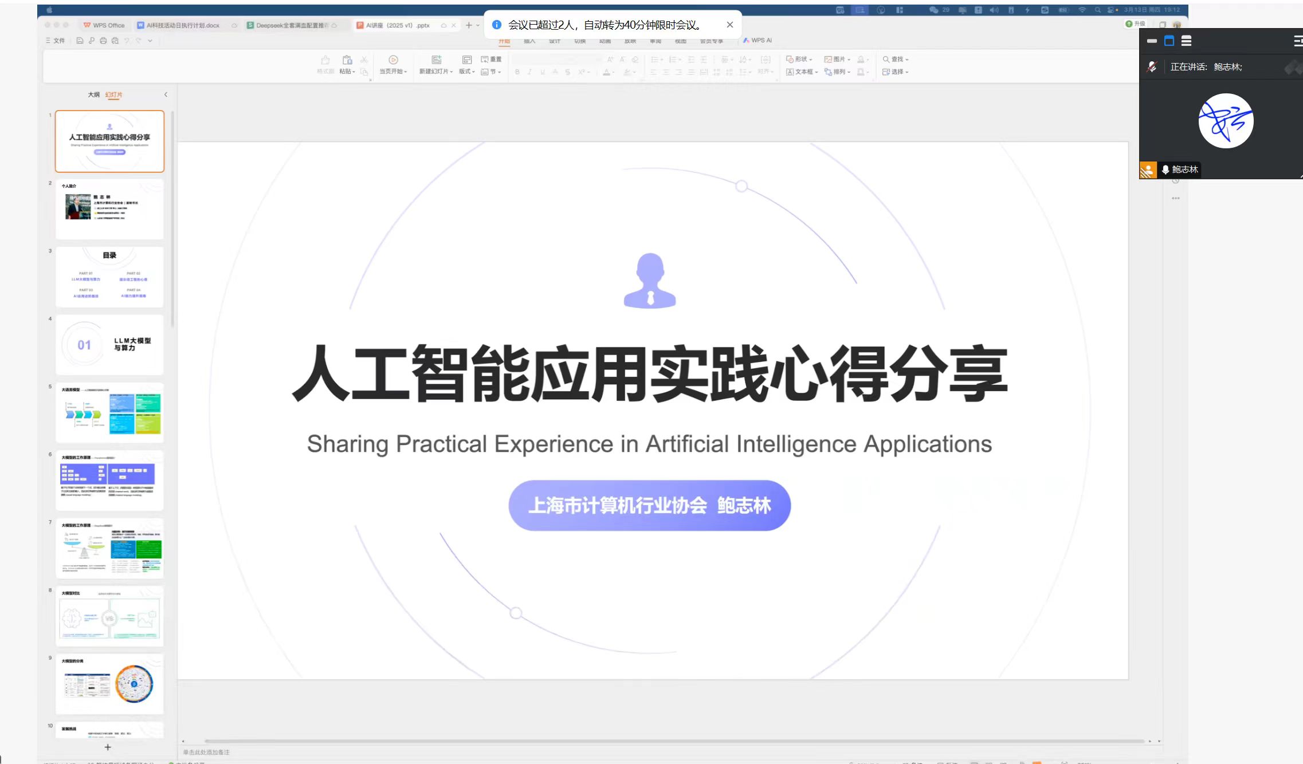Switch meeting panel to stacked list view icon
Image resolution: width=1303 pixels, height=764 pixels.
tap(1187, 41)
